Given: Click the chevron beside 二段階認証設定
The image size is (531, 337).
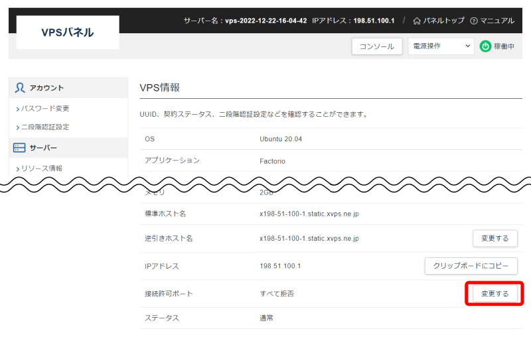Looking at the screenshot, I should 18,127.
